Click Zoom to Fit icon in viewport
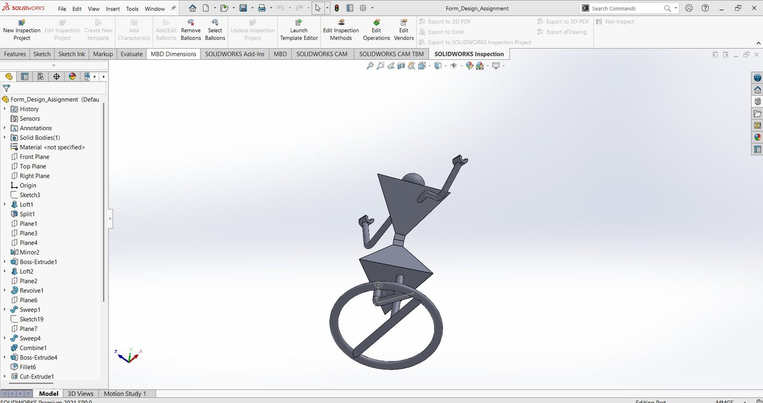The image size is (763, 403). 370,66
